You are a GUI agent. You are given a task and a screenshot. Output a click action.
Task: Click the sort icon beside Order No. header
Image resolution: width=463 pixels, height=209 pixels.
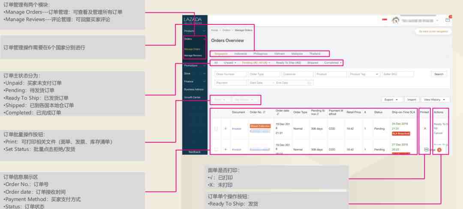point(264,112)
